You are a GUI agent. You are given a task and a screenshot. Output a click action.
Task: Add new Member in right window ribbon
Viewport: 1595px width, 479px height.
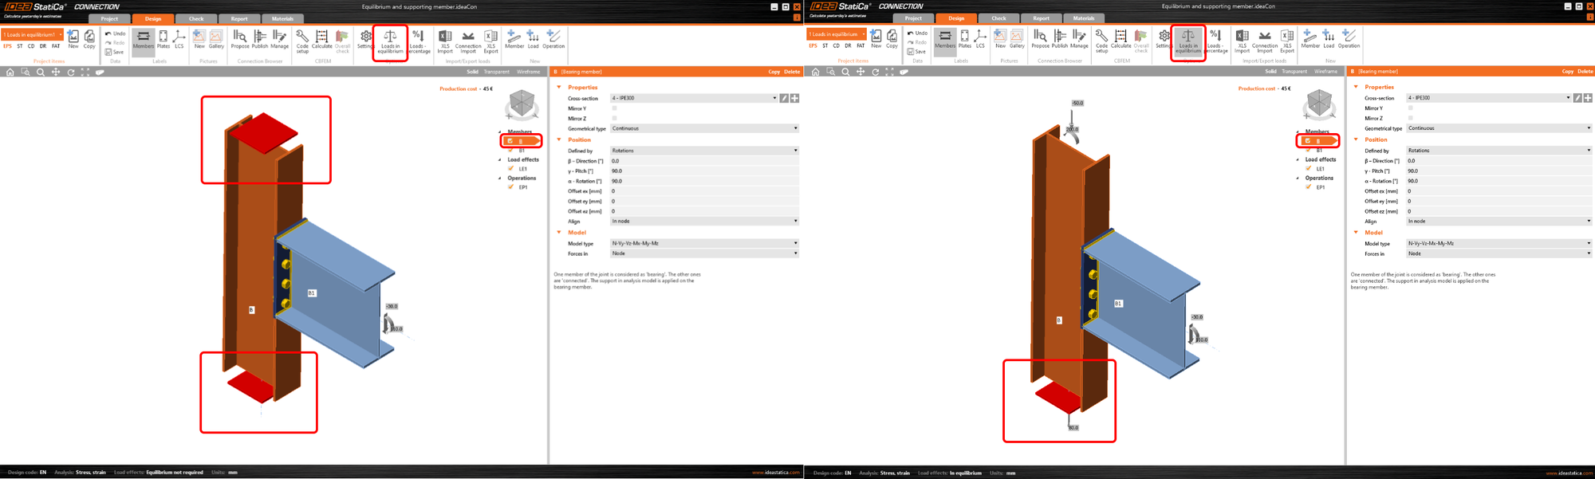pos(1310,40)
